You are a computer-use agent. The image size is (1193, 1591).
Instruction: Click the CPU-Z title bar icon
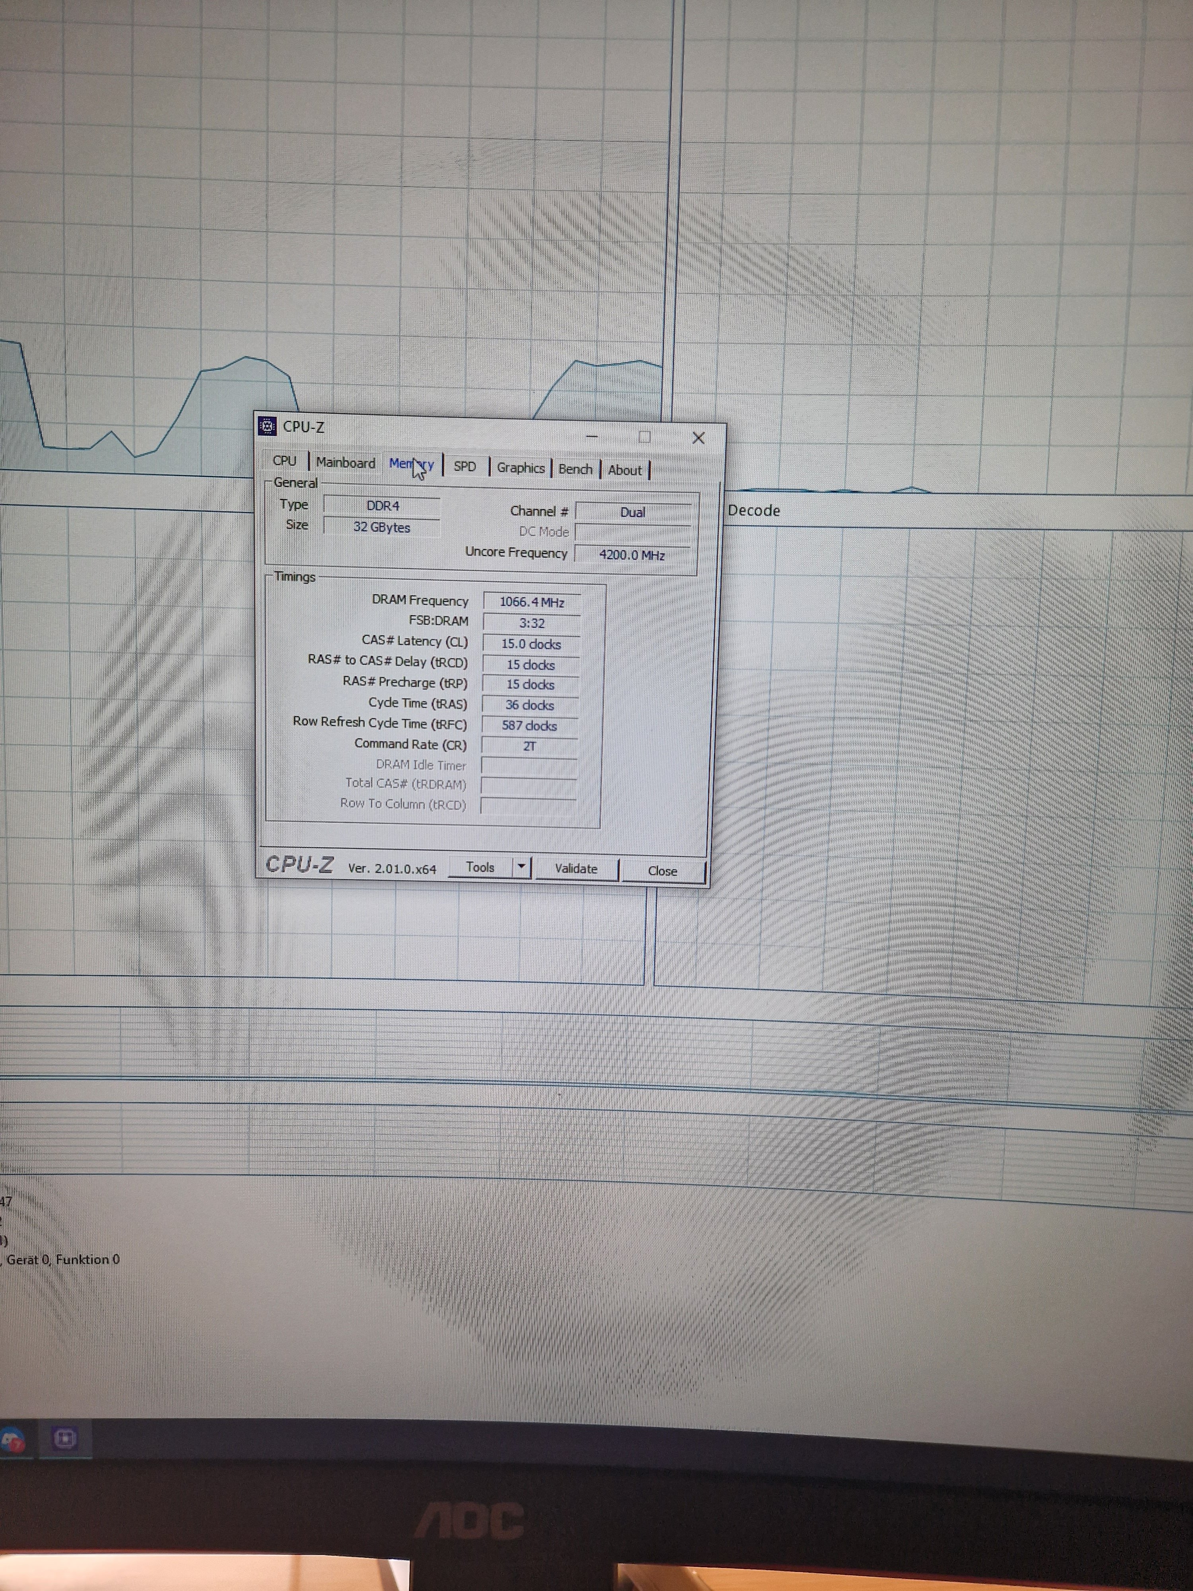268,426
